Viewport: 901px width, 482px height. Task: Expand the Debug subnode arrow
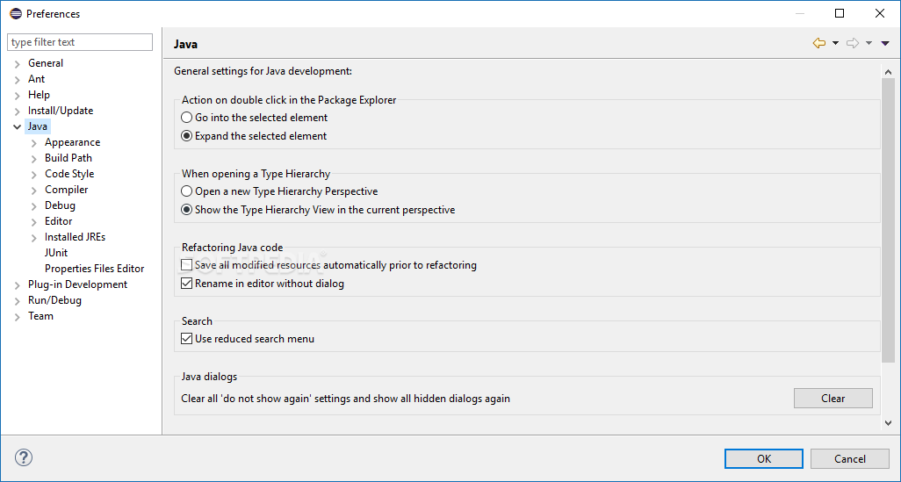point(34,205)
